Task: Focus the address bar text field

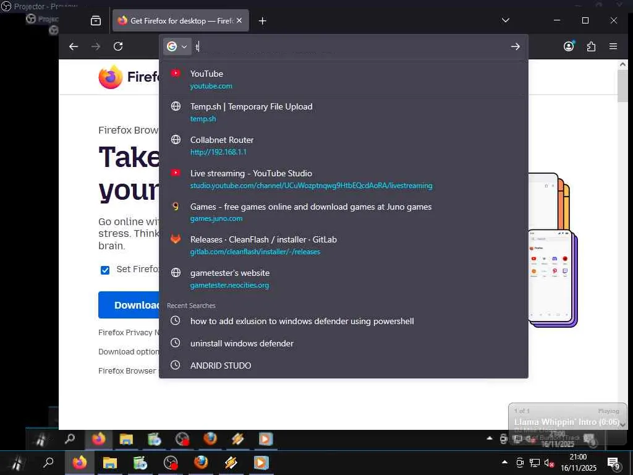Action: (349, 47)
